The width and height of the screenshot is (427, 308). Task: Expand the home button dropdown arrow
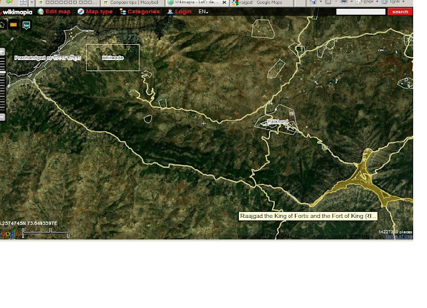tap(320, 2)
